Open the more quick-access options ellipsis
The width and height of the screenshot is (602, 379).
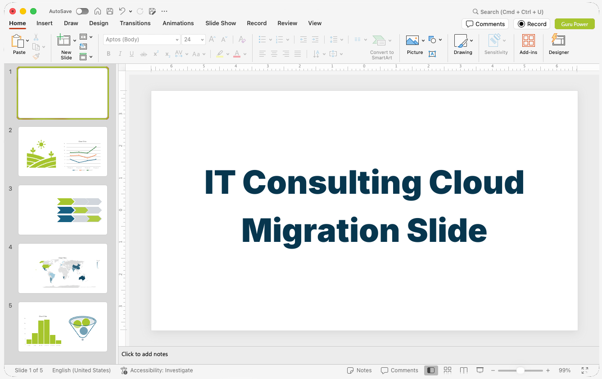pos(164,11)
